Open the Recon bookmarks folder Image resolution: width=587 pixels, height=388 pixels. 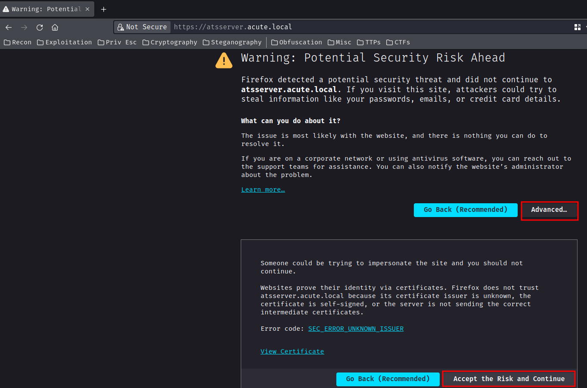18,42
